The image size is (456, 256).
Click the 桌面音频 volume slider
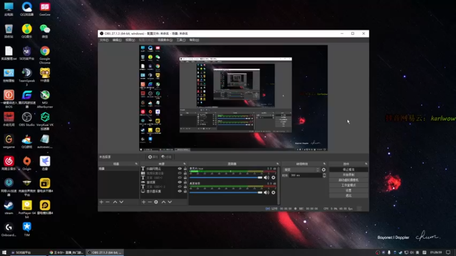pos(226,192)
